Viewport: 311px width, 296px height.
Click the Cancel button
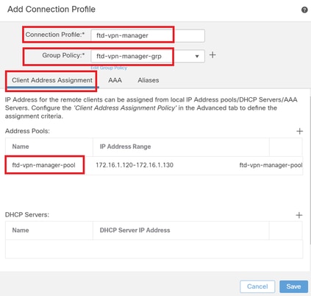tap(257, 286)
